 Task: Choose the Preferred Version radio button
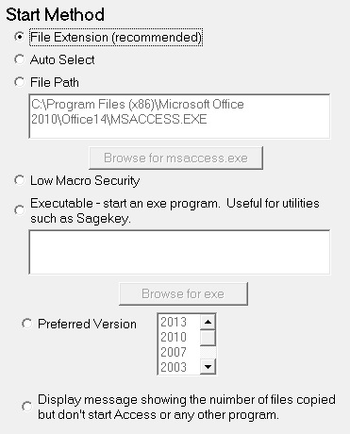tap(26, 324)
